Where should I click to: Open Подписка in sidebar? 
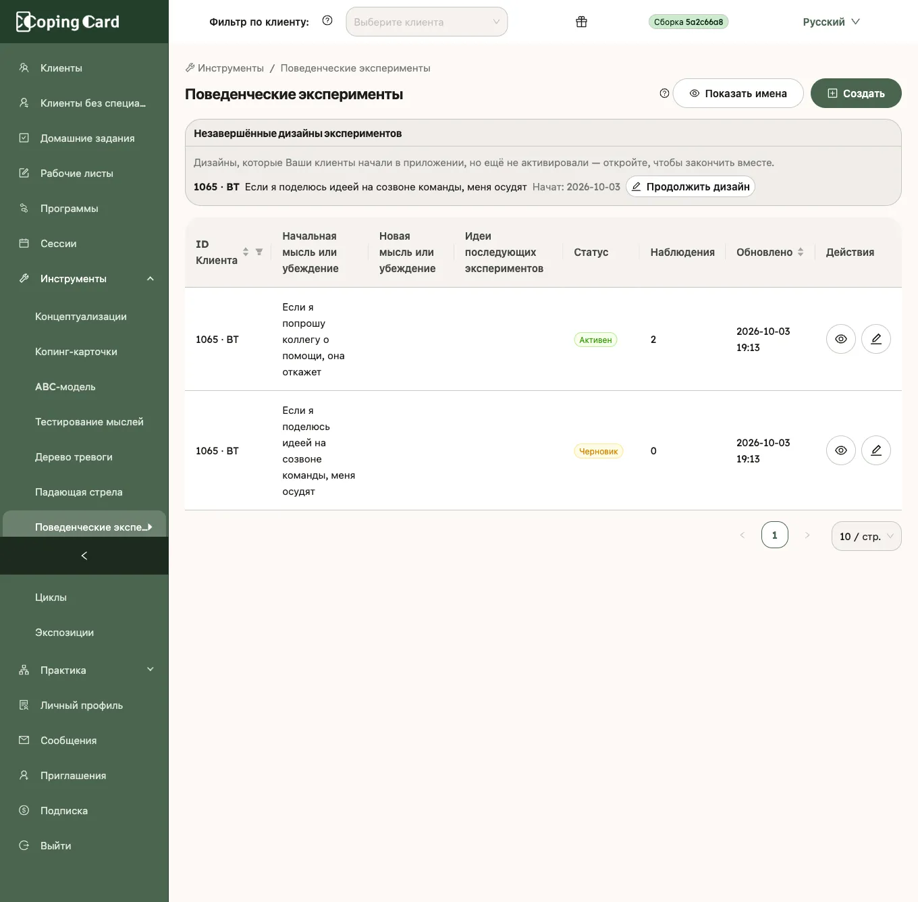click(84, 810)
